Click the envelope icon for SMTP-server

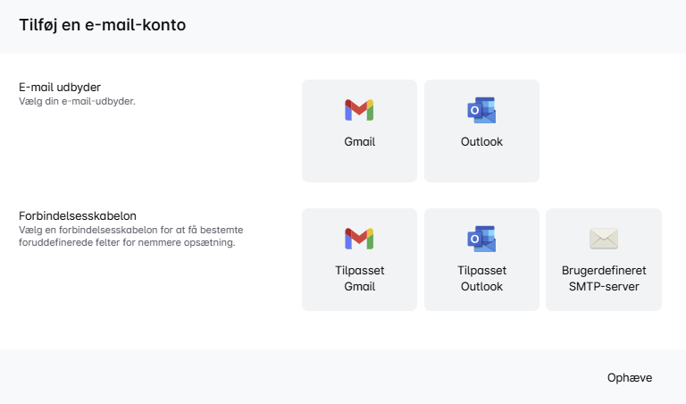tap(604, 239)
